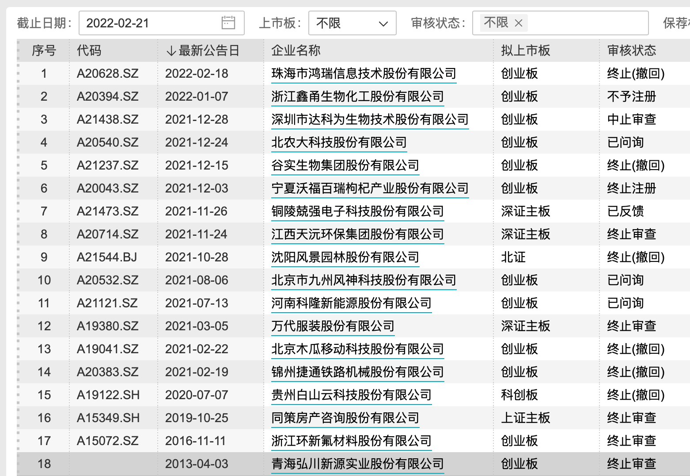Click announcement date 2022-02-18
690x476 pixels.
pyautogui.click(x=197, y=73)
